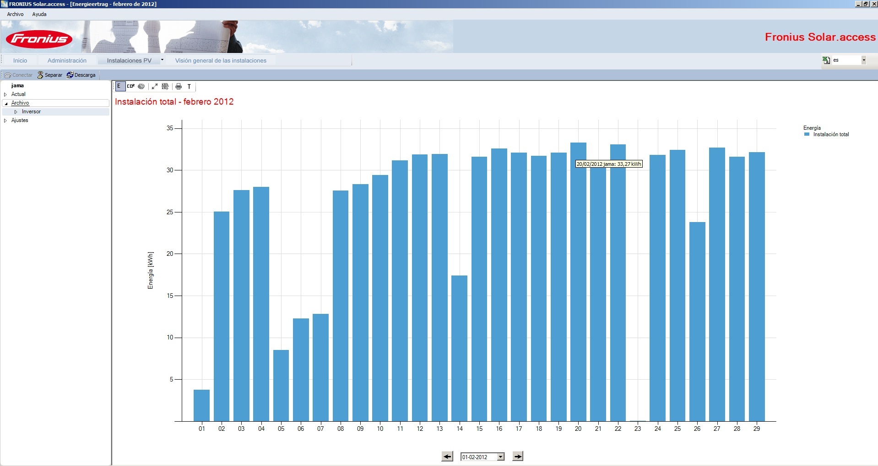The image size is (878, 466).
Task: Go to next month with right arrow
Action: 518,456
